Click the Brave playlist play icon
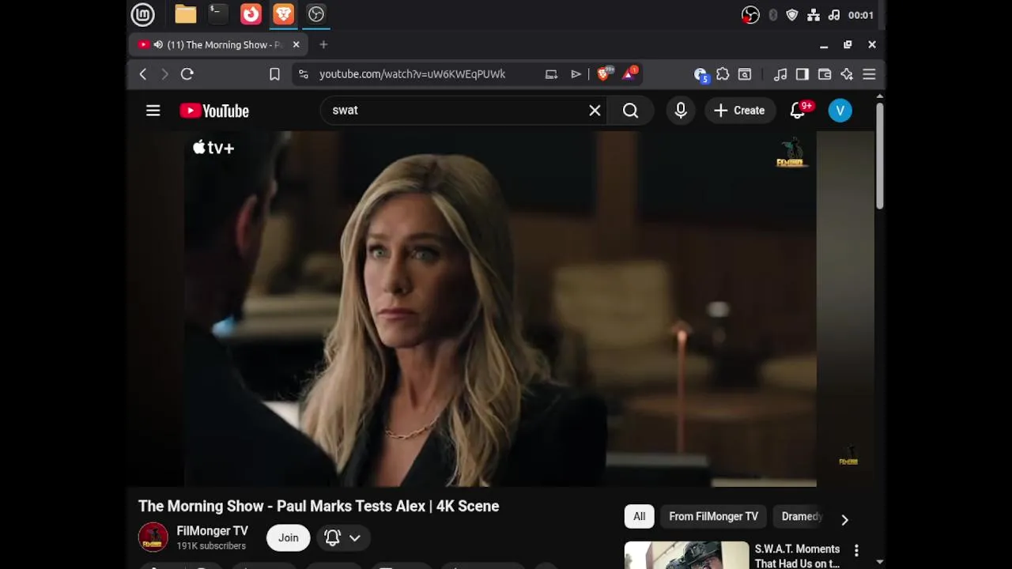 coord(576,74)
